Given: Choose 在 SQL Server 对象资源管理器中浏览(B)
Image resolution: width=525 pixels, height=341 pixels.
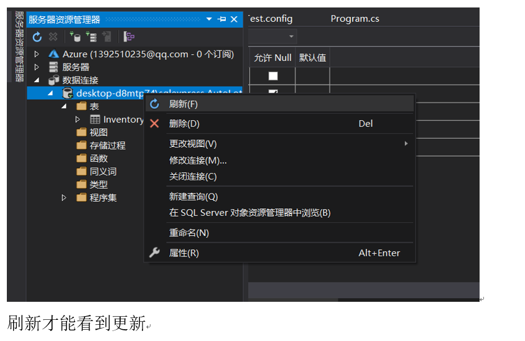Looking at the screenshot, I should [x=280, y=213].
